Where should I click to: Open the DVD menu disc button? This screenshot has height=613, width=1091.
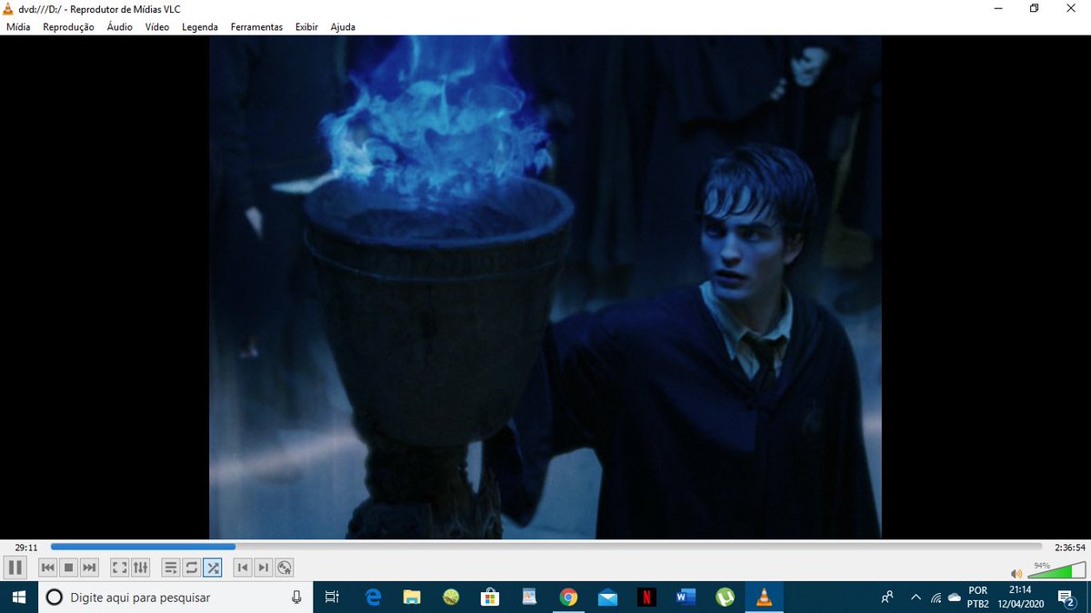pyautogui.click(x=284, y=568)
